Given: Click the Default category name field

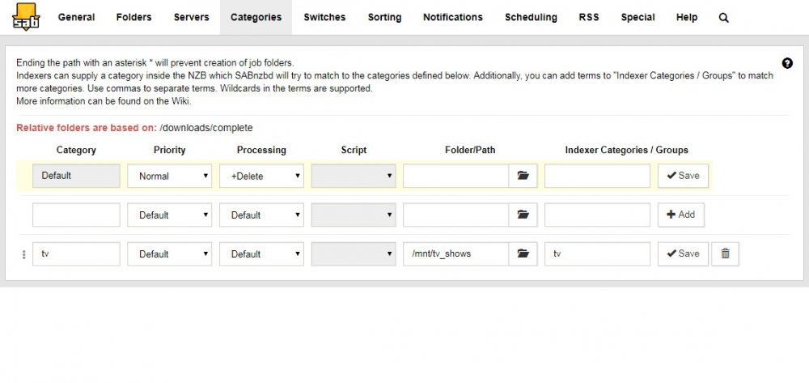Looking at the screenshot, I should 76,176.
